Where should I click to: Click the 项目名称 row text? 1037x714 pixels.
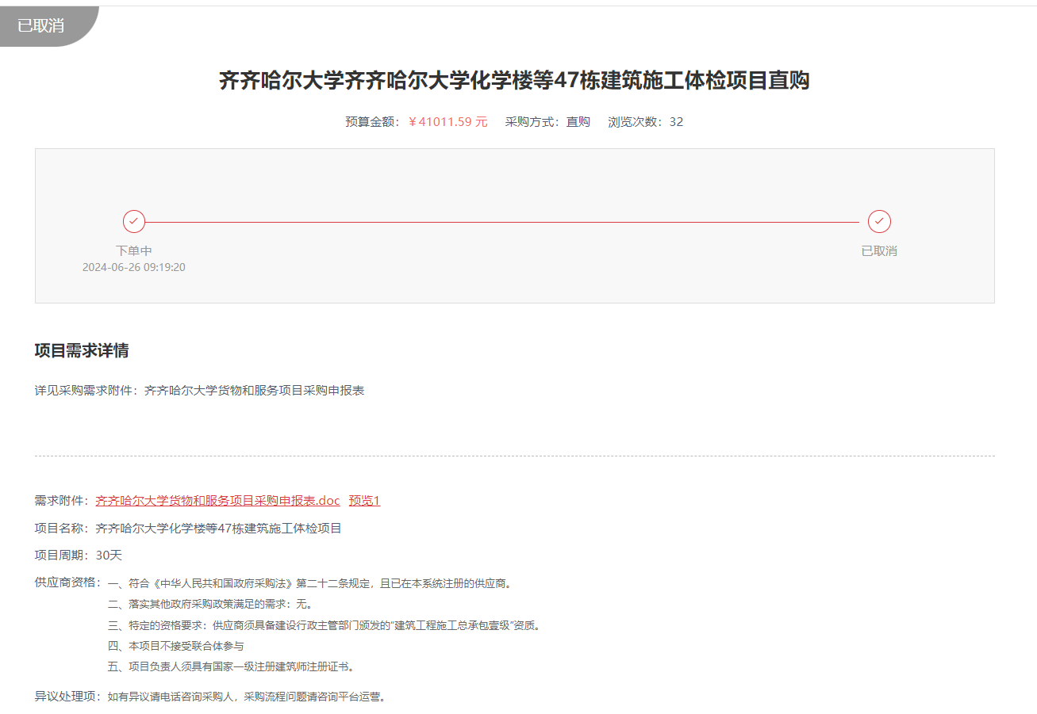coord(188,529)
